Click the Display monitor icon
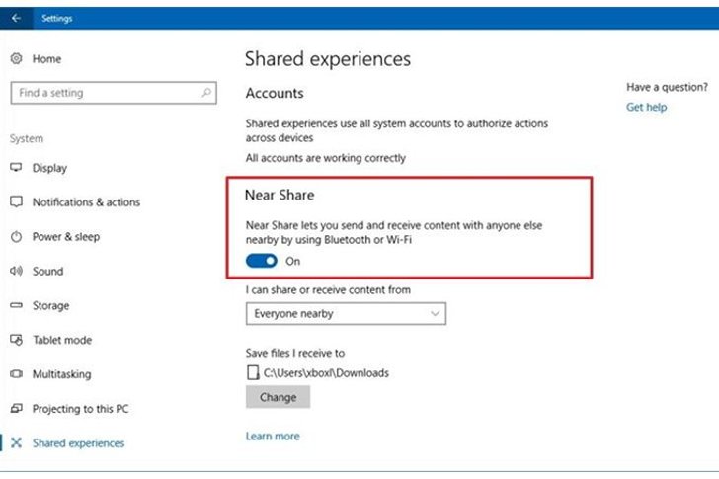719x479 pixels. (x=16, y=167)
